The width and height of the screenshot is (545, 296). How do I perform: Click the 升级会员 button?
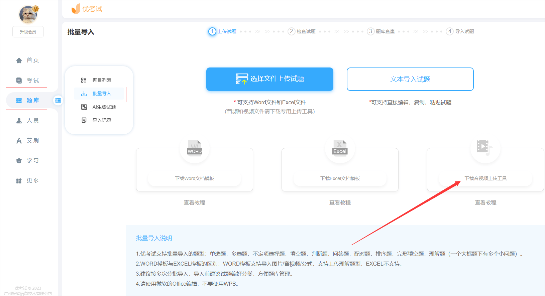28,32
